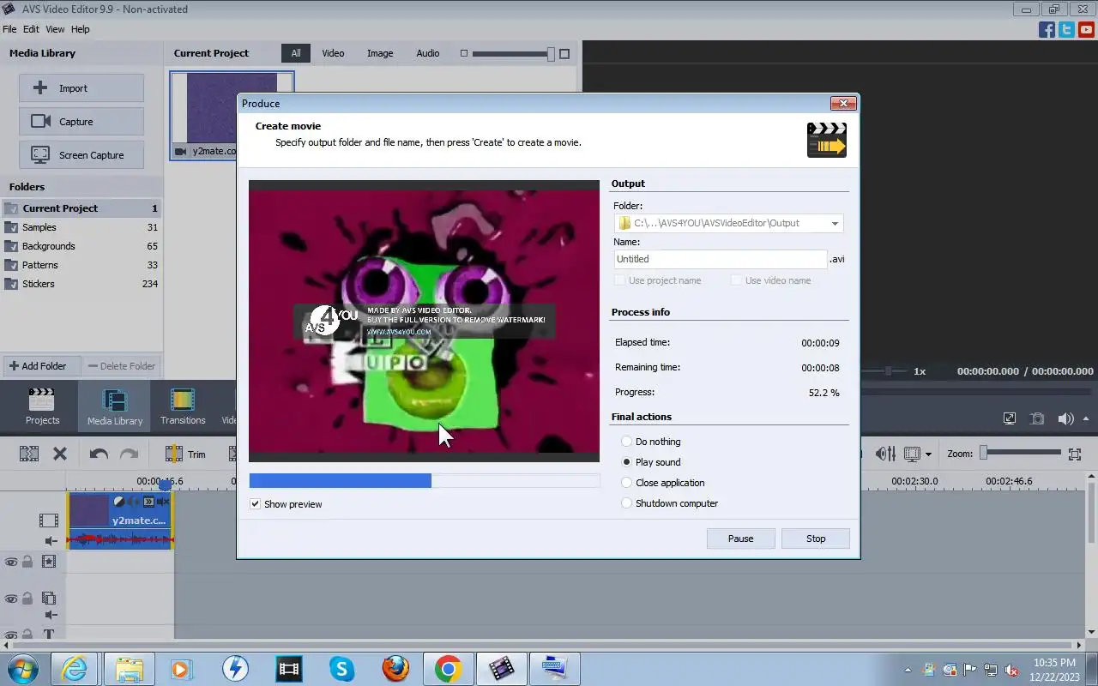Stop the movie creation
Image resolution: width=1098 pixels, height=686 pixels.
(x=816, y=539)
